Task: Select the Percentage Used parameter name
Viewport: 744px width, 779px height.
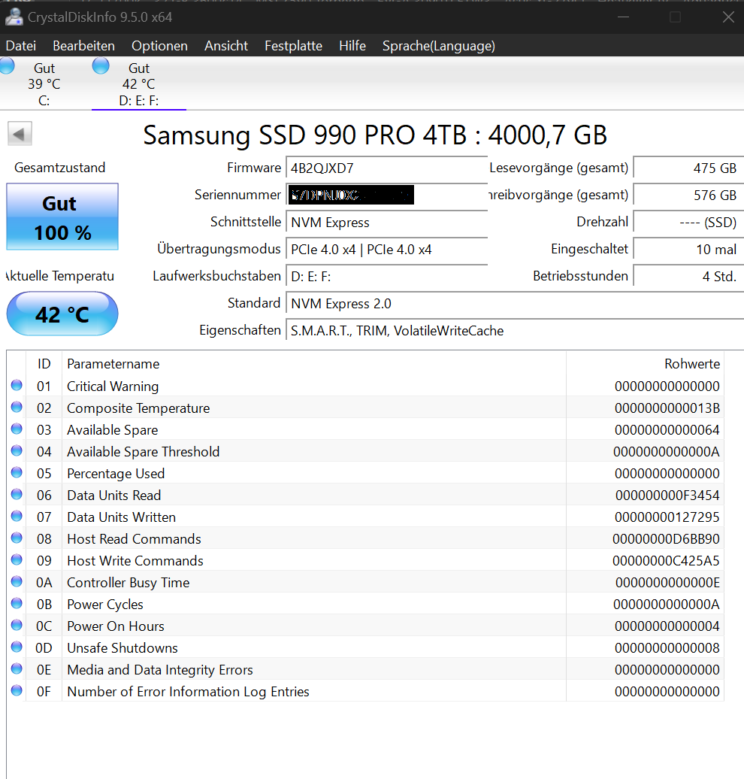Action: [116, 474]
